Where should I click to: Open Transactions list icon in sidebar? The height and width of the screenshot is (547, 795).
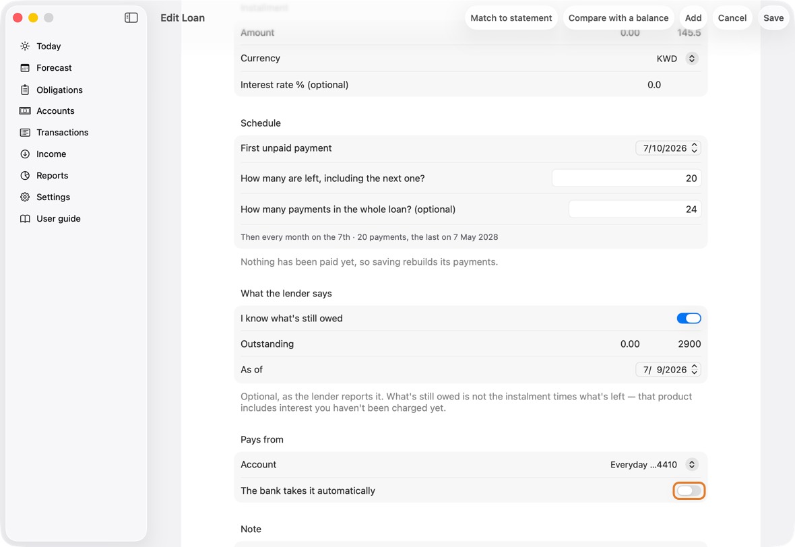(25, 132)
